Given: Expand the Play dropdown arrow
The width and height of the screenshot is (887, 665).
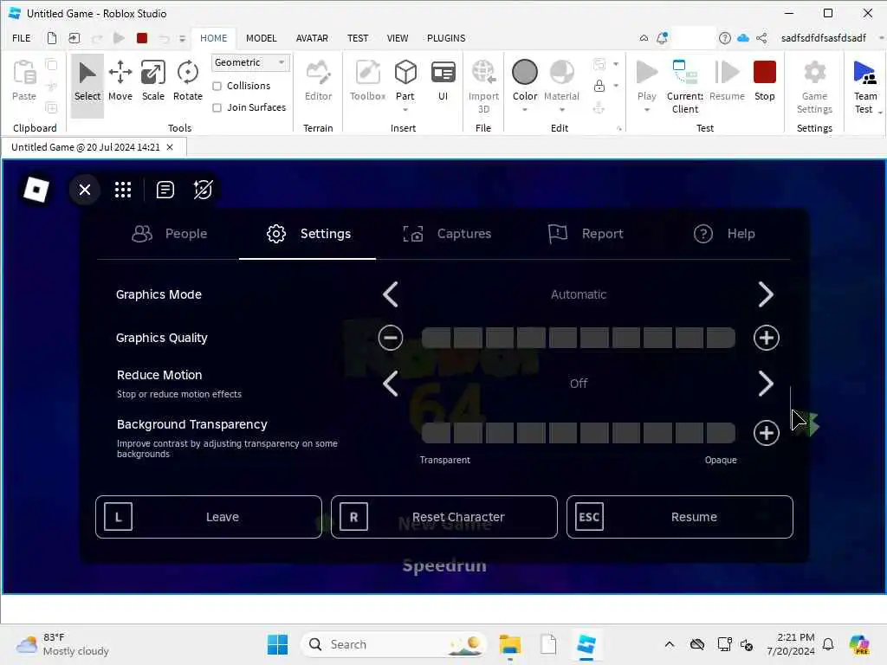Looking at the screenshot, I should point(646,110).
